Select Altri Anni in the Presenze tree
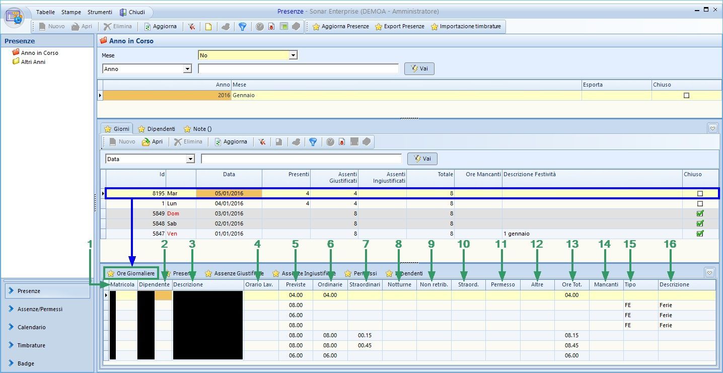Viewport: 723px width, 373px height. [x=33, y=62]
